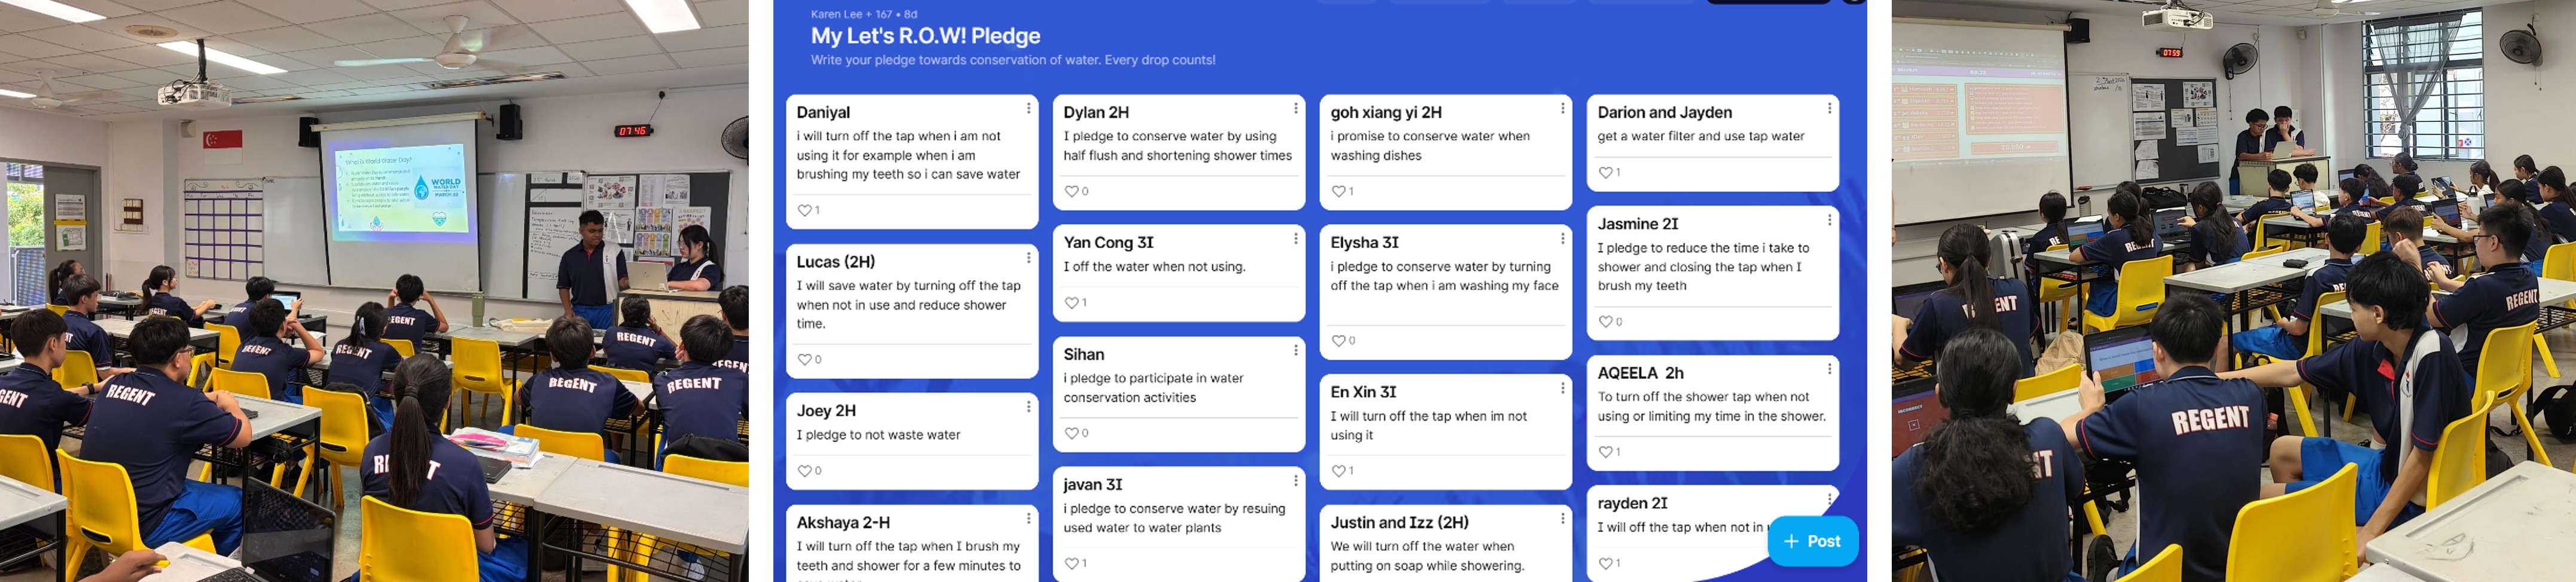The width and height of the screenshot is (2576, 582).
Task: Open Karen Lee's author profile link
Action: 836,14
